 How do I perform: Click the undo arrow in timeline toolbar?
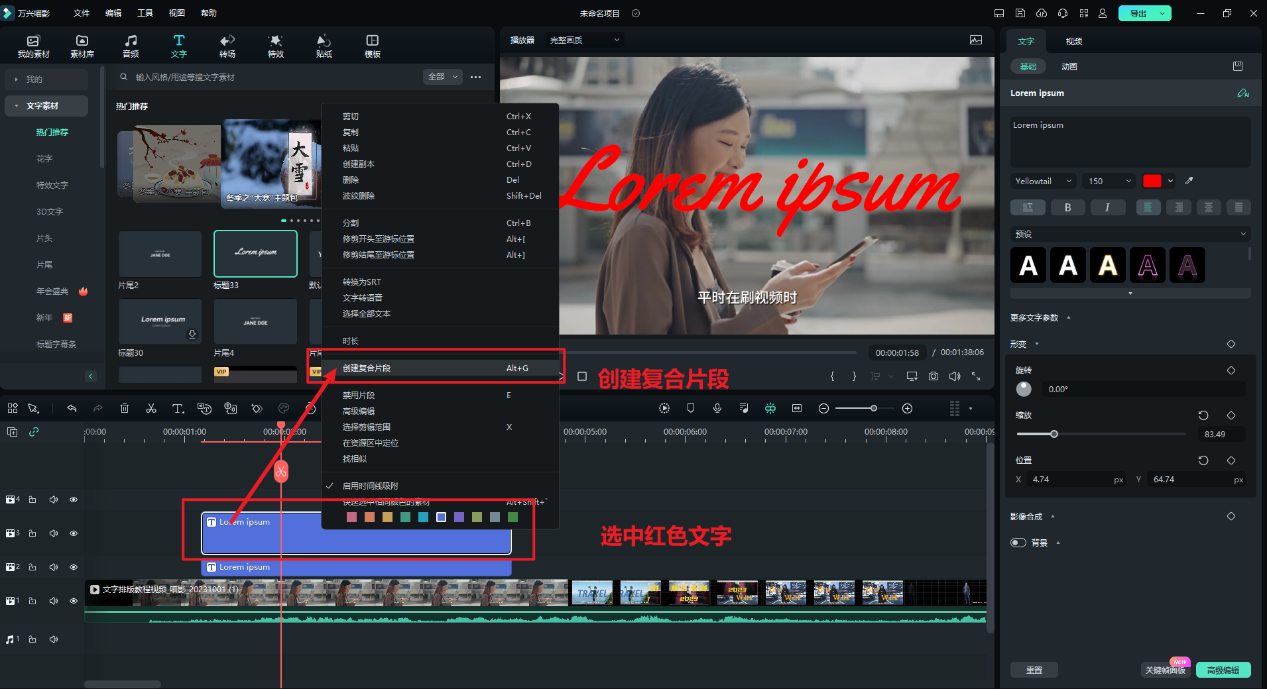72,409
